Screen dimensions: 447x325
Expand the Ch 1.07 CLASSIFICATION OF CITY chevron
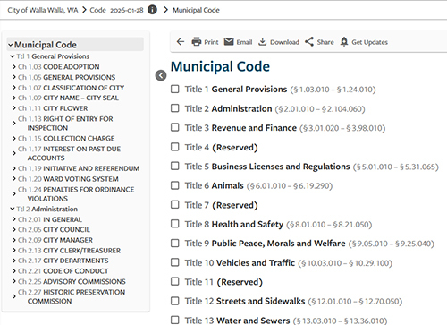[x=14, y=88]
